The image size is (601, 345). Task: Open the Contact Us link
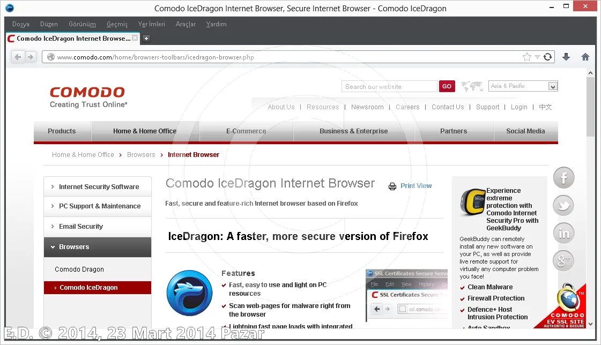tap(448, 107)
